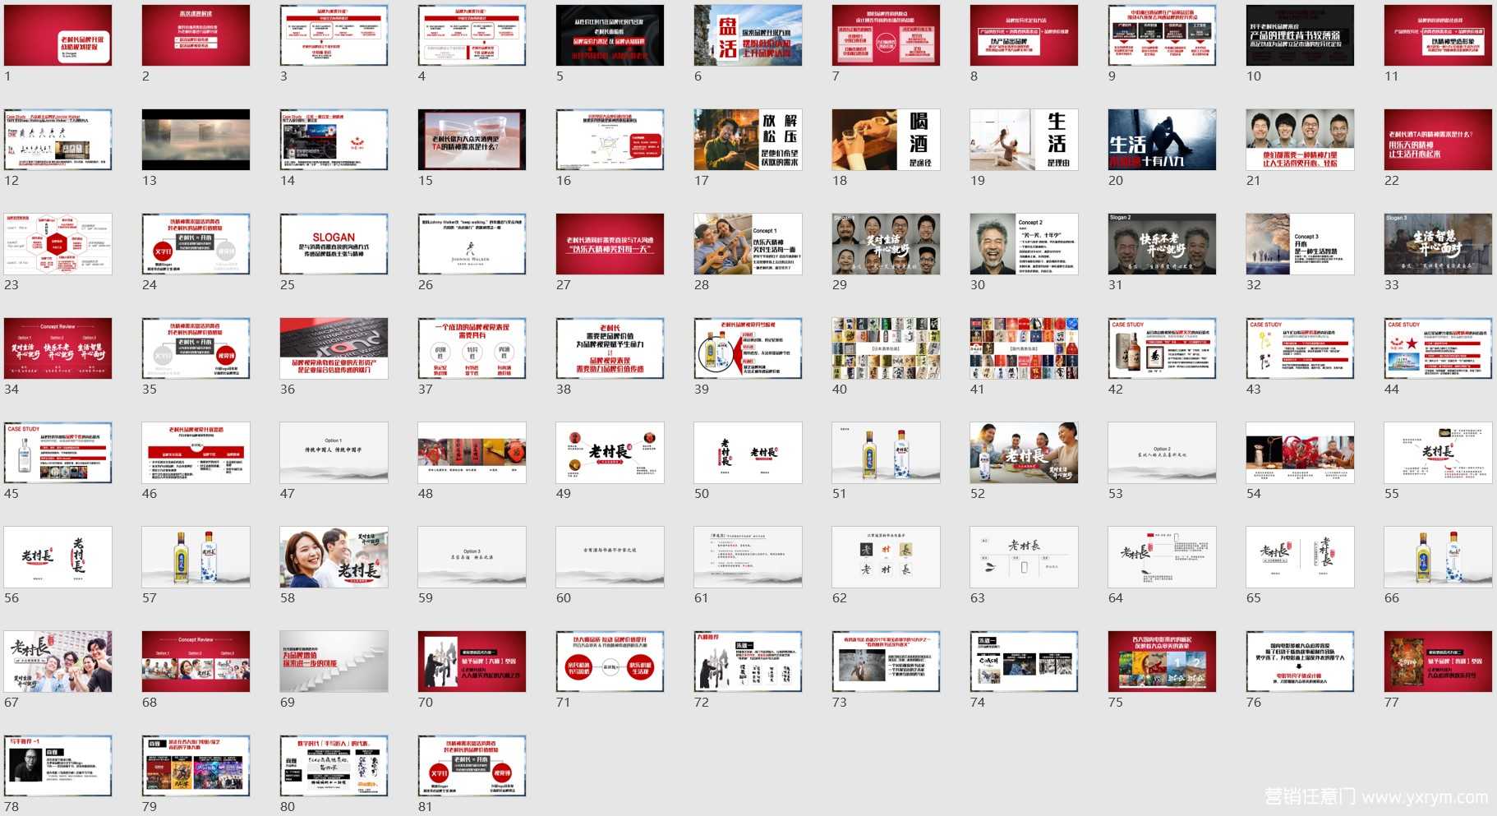Select slide 49 logo thumbnail

point(610,453)
